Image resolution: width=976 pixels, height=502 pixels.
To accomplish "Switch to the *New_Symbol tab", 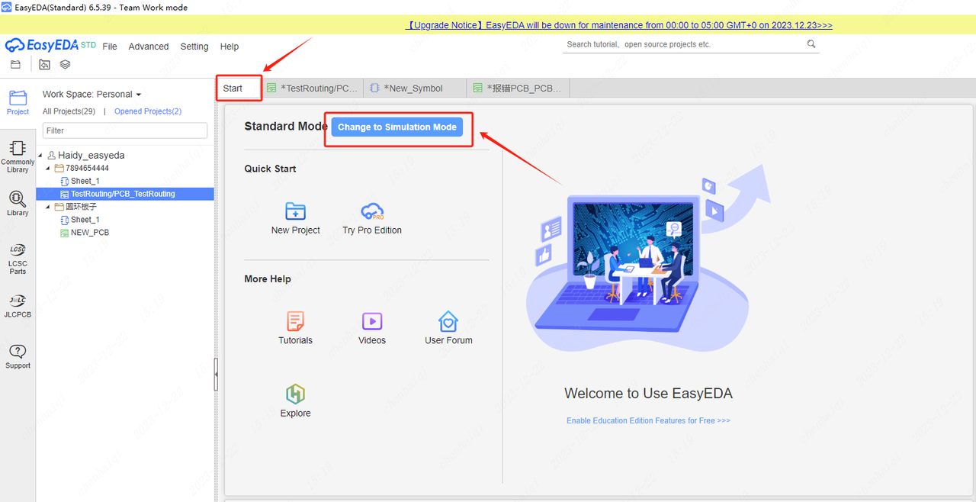I will tap(413, 88).
